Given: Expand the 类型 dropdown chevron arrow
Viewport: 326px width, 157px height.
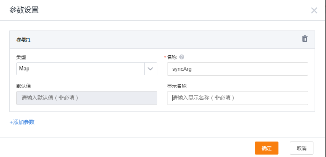Looking at the screenshot, I should coord(150,69).
